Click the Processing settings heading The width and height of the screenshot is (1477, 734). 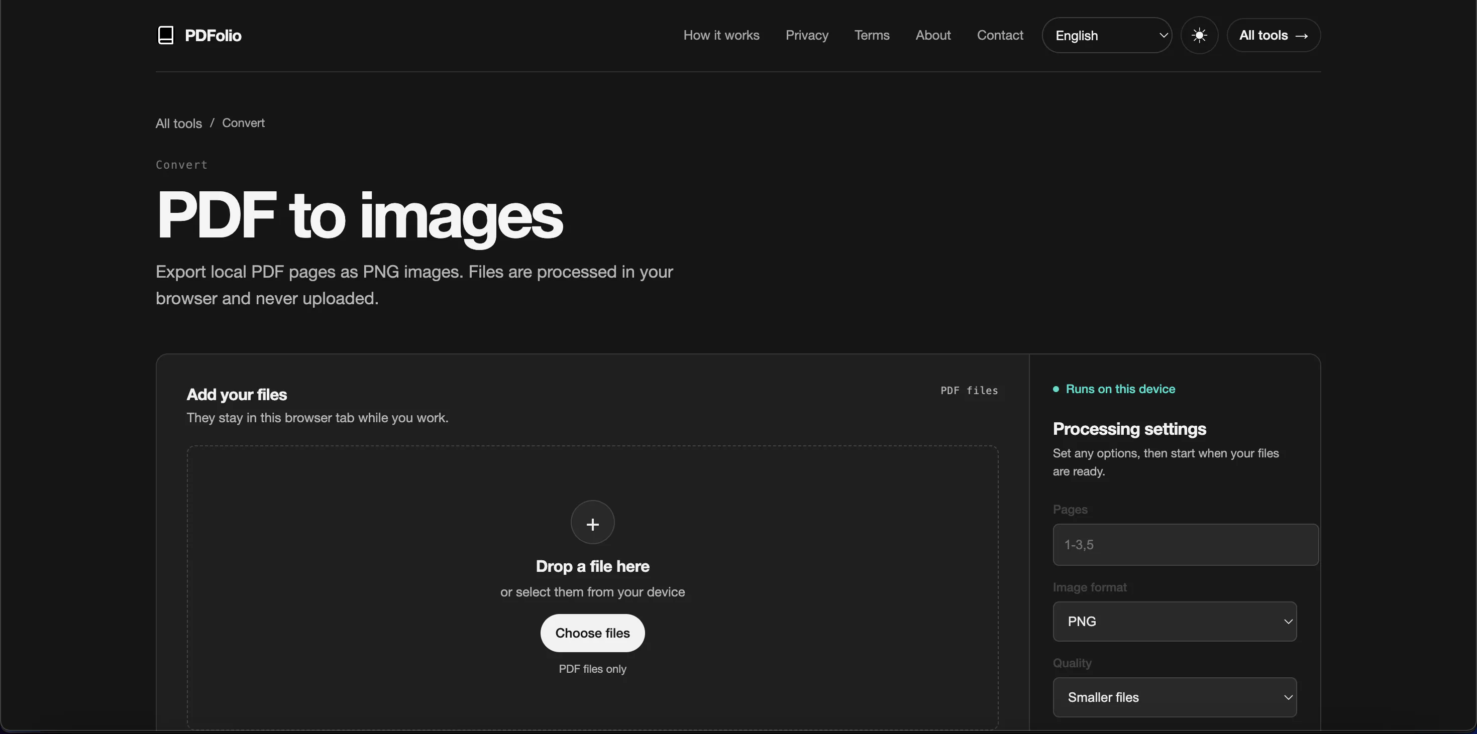click(1129, 429)
